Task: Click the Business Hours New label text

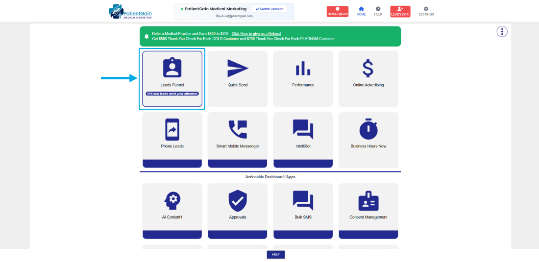Action: pyautogui.click(x=368, y=146)
